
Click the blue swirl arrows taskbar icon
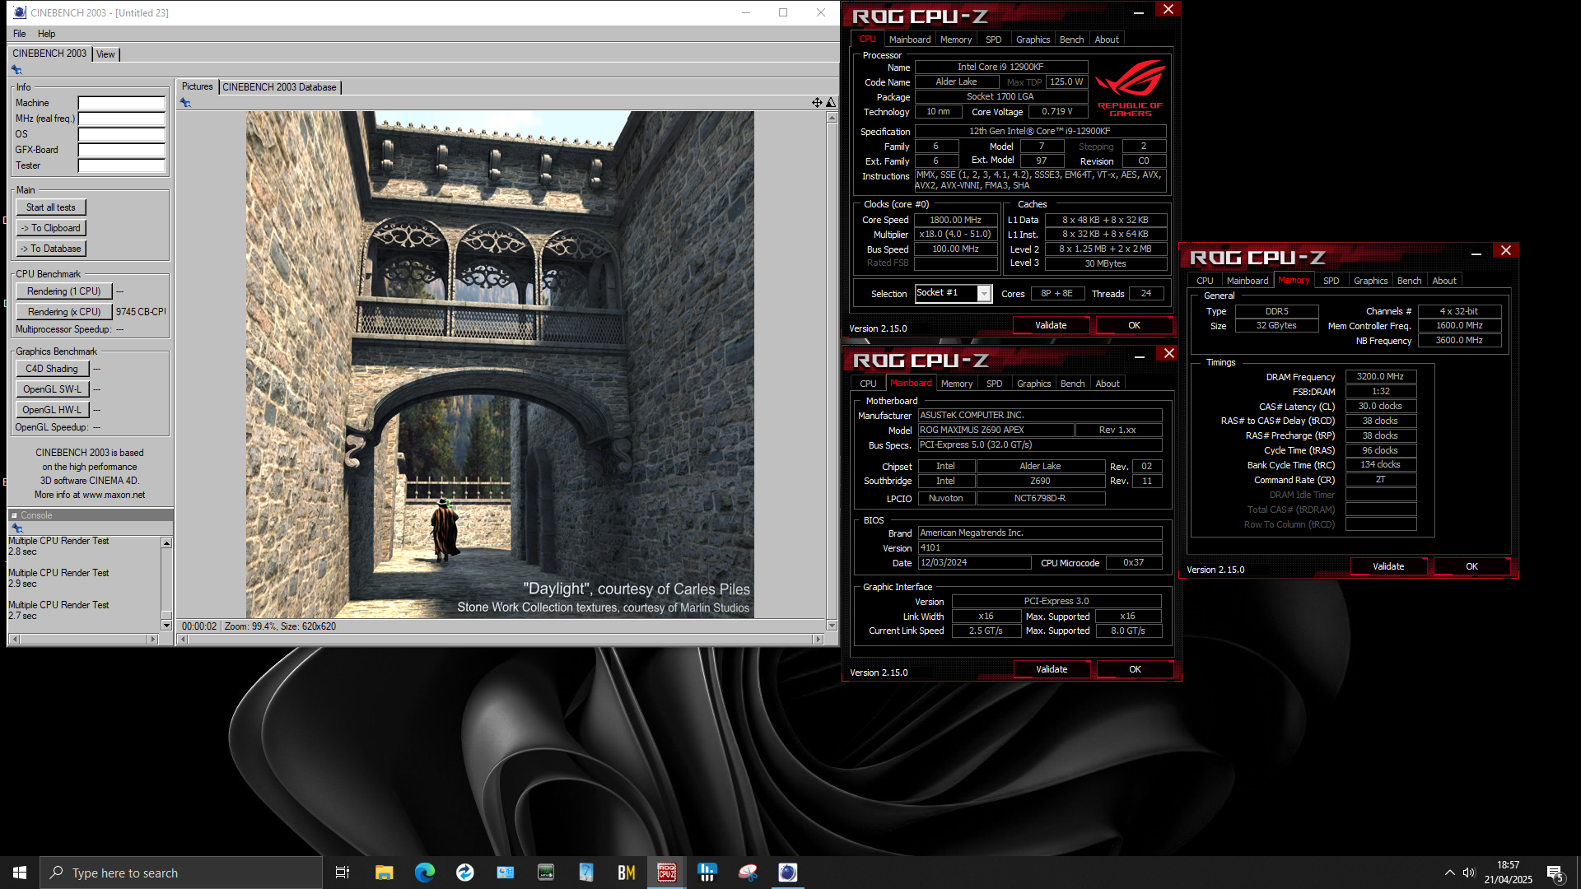tap(464, 873)
